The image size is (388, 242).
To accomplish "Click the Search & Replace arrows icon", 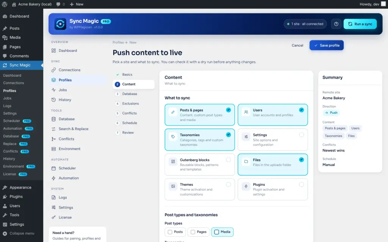I will point(53,129).
